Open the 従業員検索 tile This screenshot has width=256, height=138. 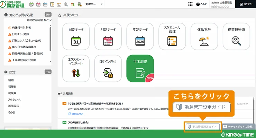[236, 36]
